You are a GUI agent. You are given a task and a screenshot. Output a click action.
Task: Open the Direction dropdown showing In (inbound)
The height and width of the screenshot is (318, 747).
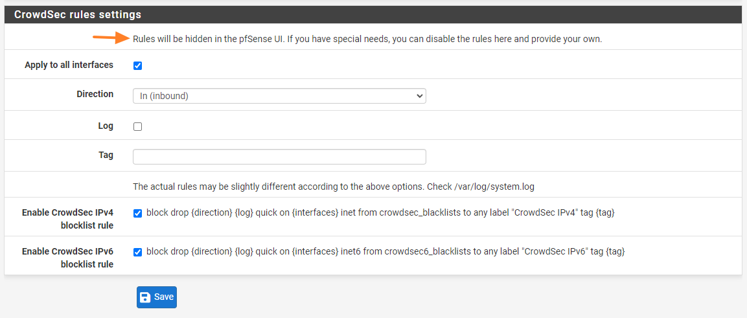pos(279,96)
